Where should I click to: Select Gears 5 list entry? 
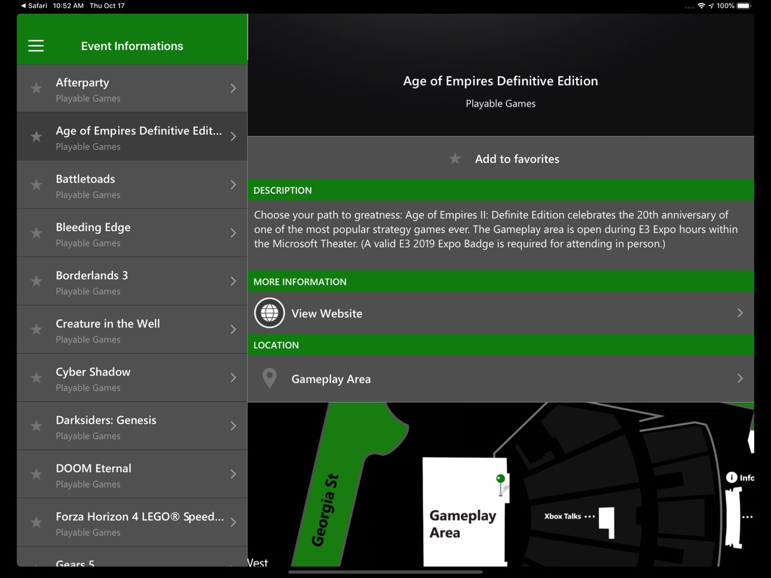tap(132, 557)
